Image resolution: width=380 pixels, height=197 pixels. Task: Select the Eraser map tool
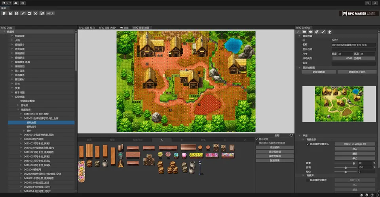(330, 32)
